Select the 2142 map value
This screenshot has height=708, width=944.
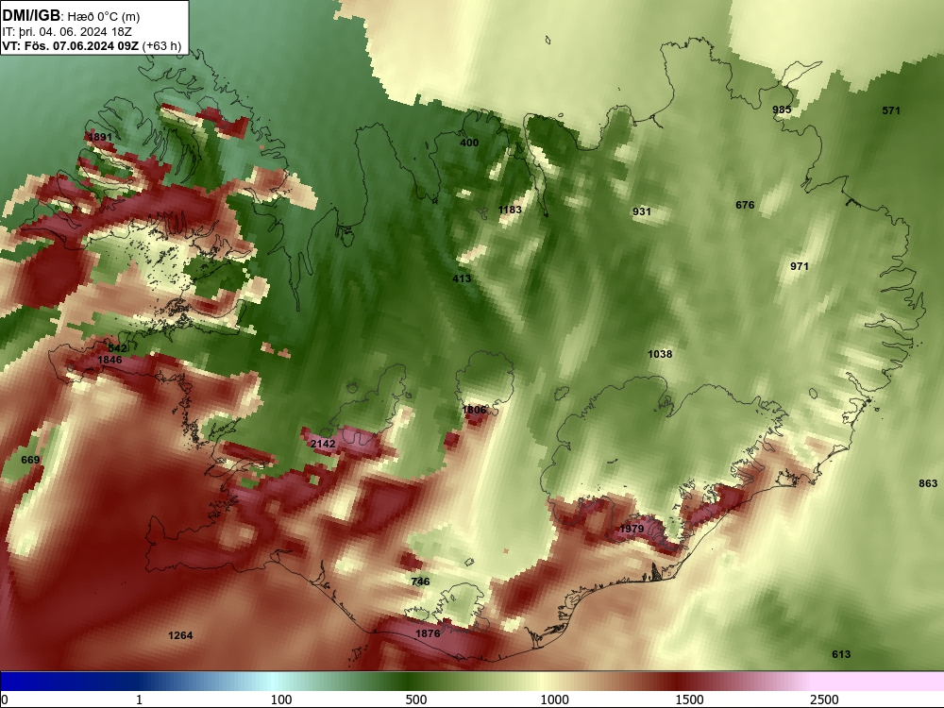[x=323, y=444]
